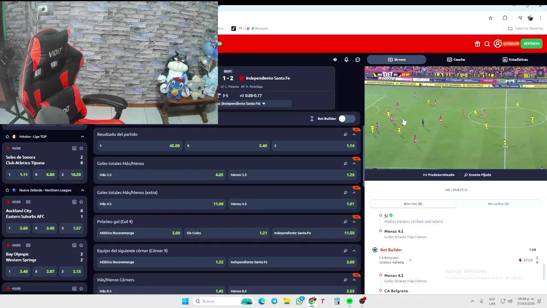Screen dimensions: 547x308
Task: Open the browser profile avatar
Action: [x=530, y=18]
